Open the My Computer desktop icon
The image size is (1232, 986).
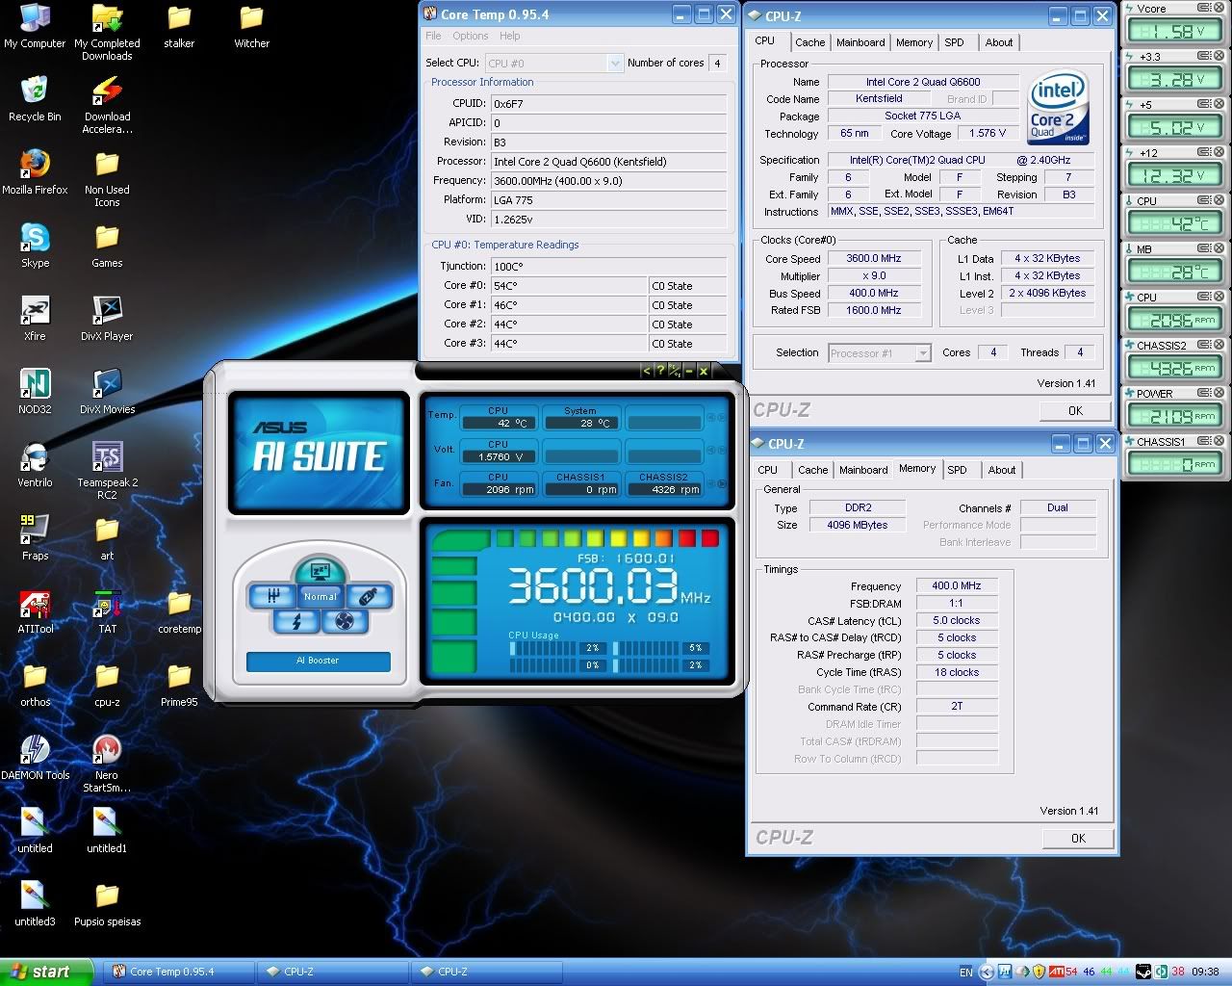[35, 26]
